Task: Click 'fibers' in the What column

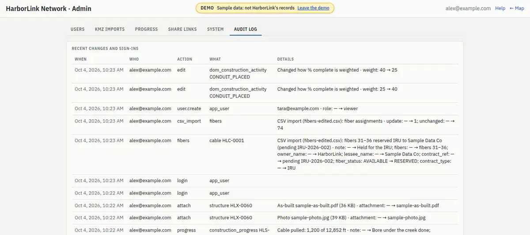Action: 216,121
